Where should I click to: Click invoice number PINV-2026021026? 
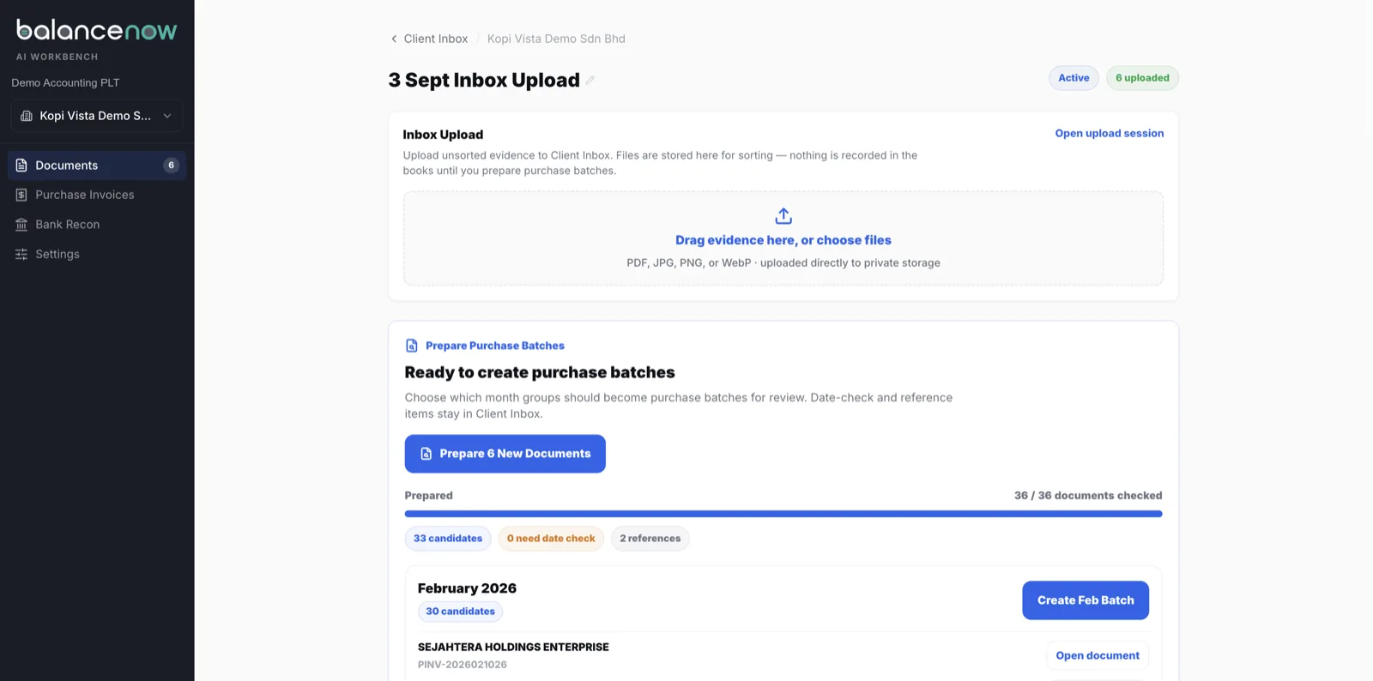click(463, 665)
